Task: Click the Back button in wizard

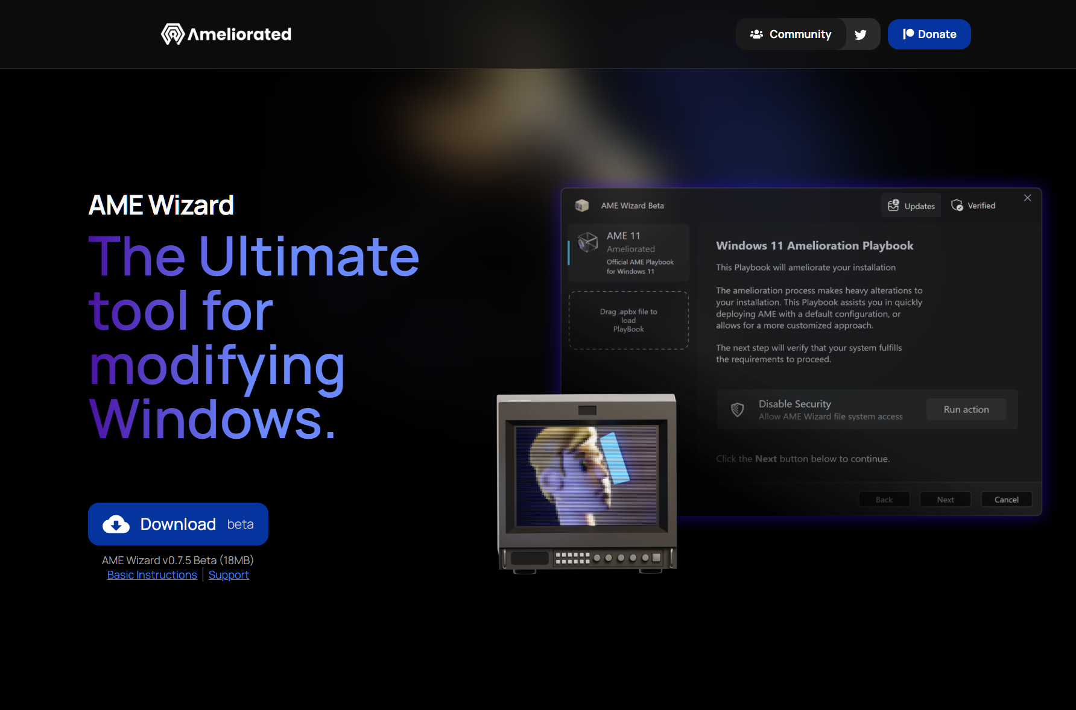Action: [884, 500]
